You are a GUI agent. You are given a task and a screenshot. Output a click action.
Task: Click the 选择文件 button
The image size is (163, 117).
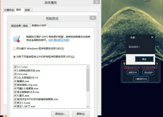pos(133,73)
